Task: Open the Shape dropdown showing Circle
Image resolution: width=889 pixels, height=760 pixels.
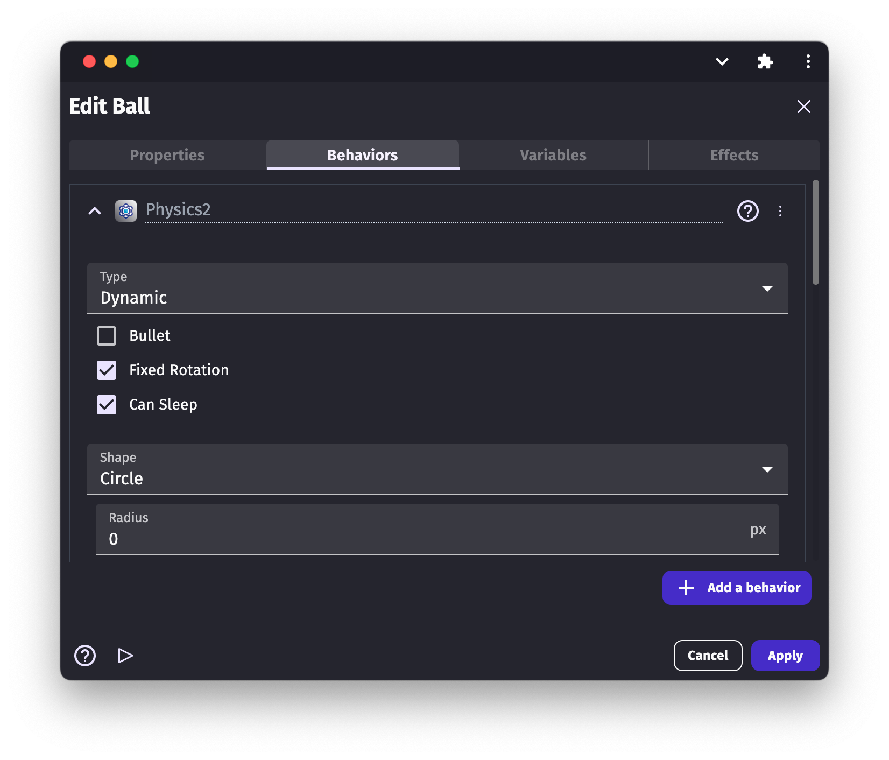Action: (437, 469)
